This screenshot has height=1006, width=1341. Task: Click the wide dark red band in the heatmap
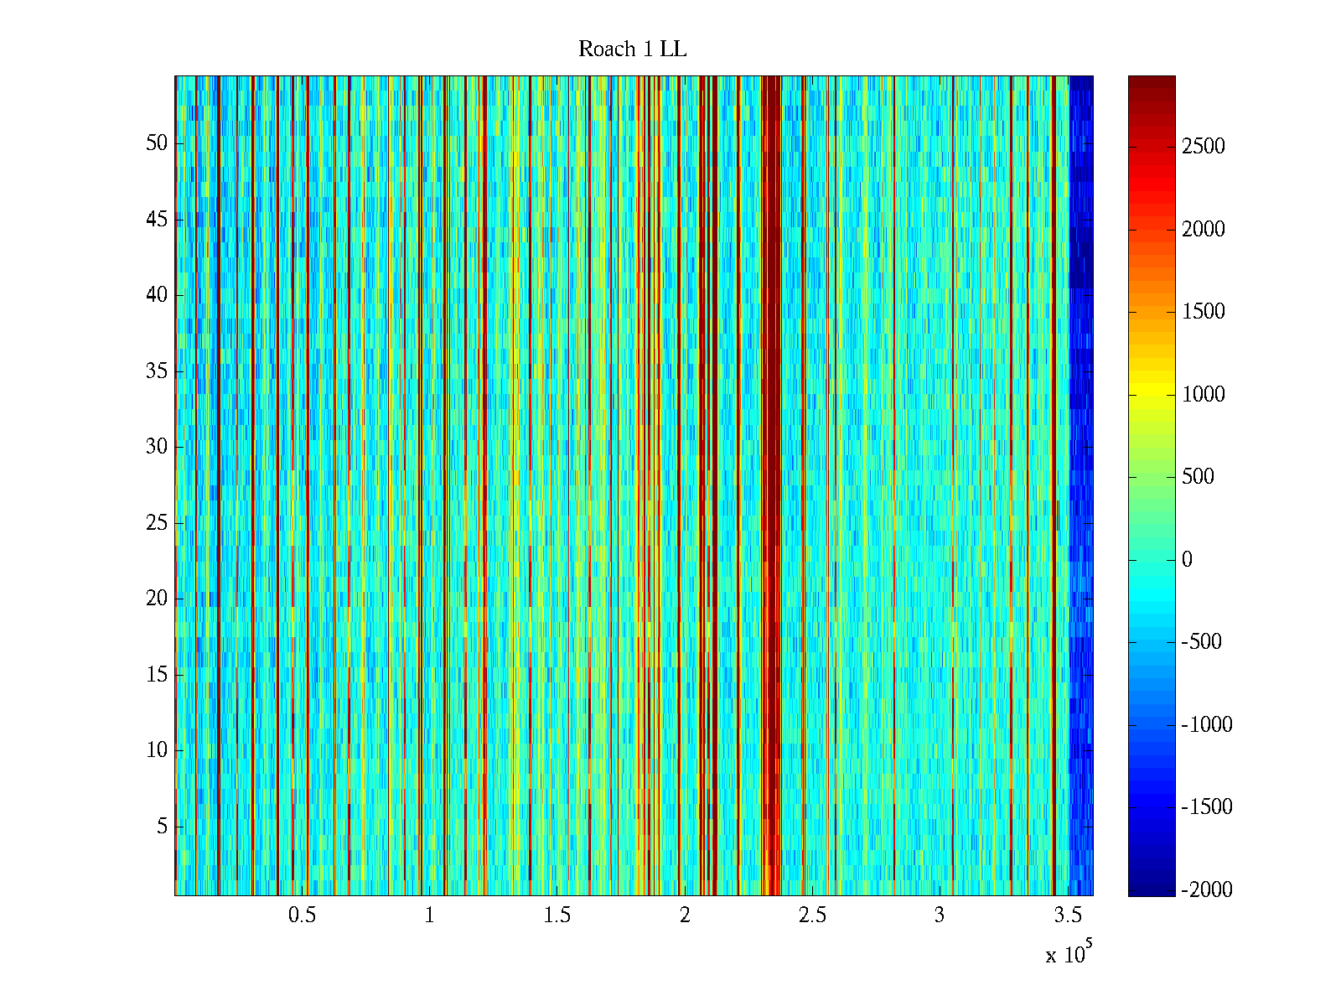772,419
